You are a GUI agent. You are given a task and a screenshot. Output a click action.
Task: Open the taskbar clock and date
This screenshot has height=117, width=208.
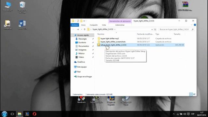coord(201,114)
